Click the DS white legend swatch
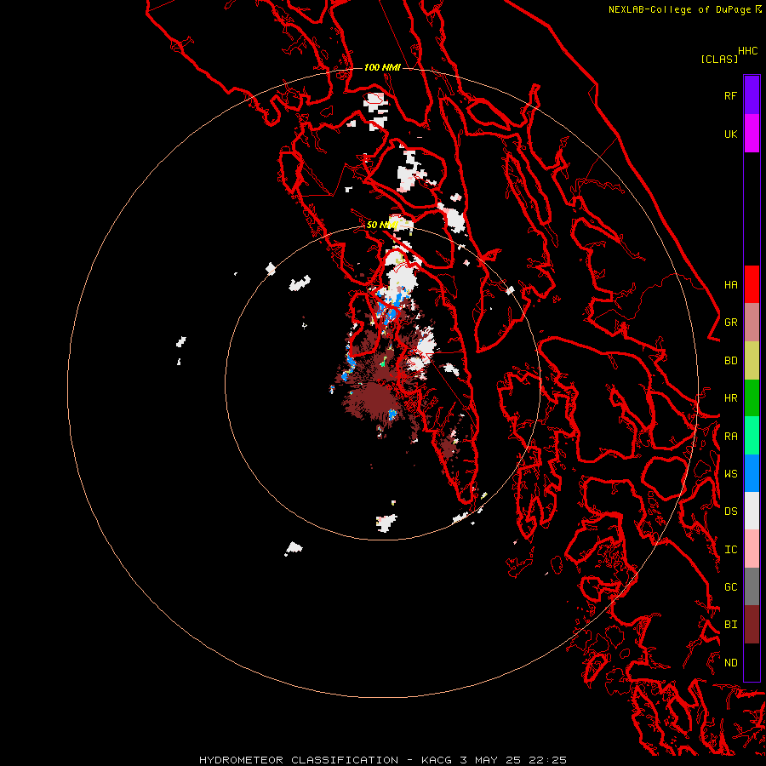 [752, 511]
